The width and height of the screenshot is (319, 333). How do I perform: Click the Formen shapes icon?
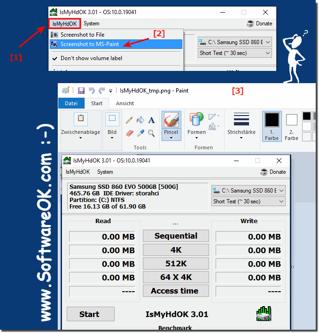tap(196, 119)
